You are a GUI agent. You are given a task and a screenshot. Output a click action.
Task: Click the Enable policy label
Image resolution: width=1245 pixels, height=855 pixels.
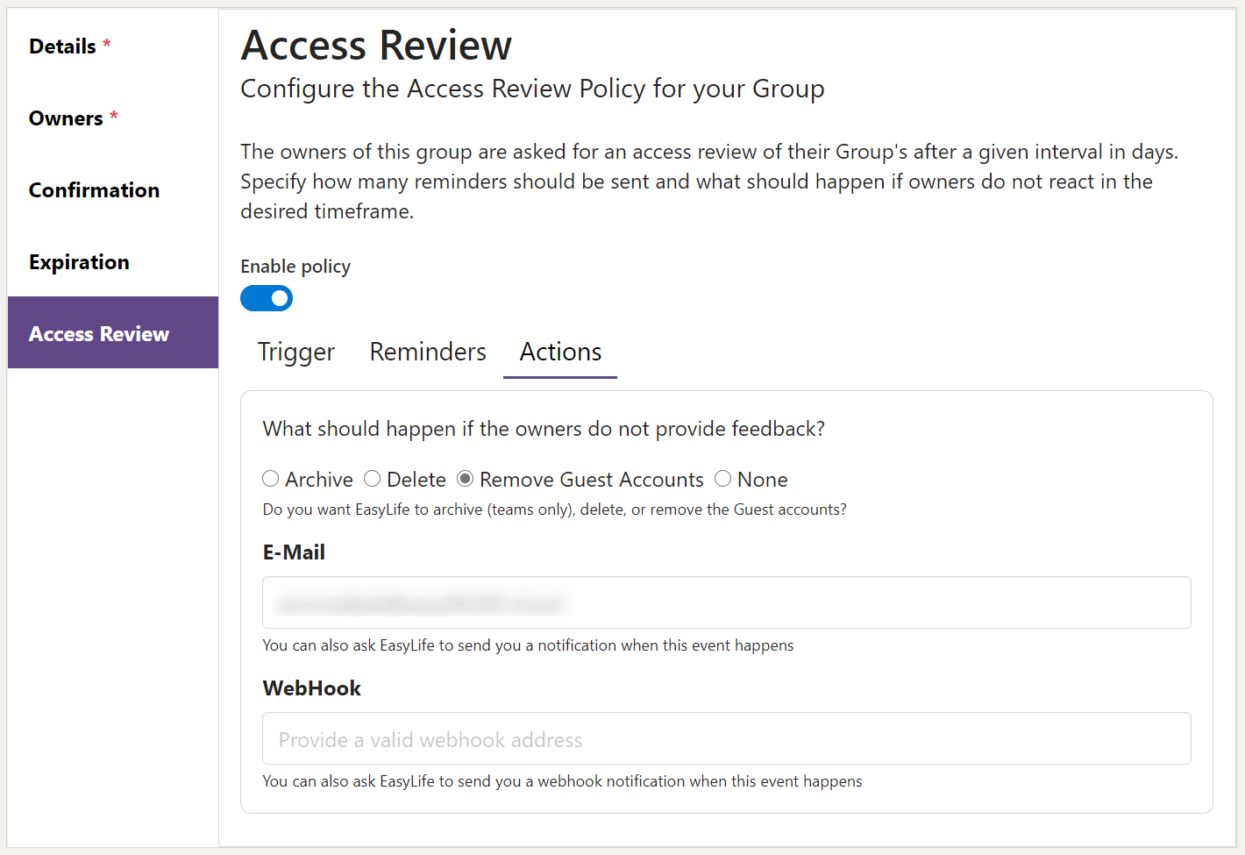295,266
